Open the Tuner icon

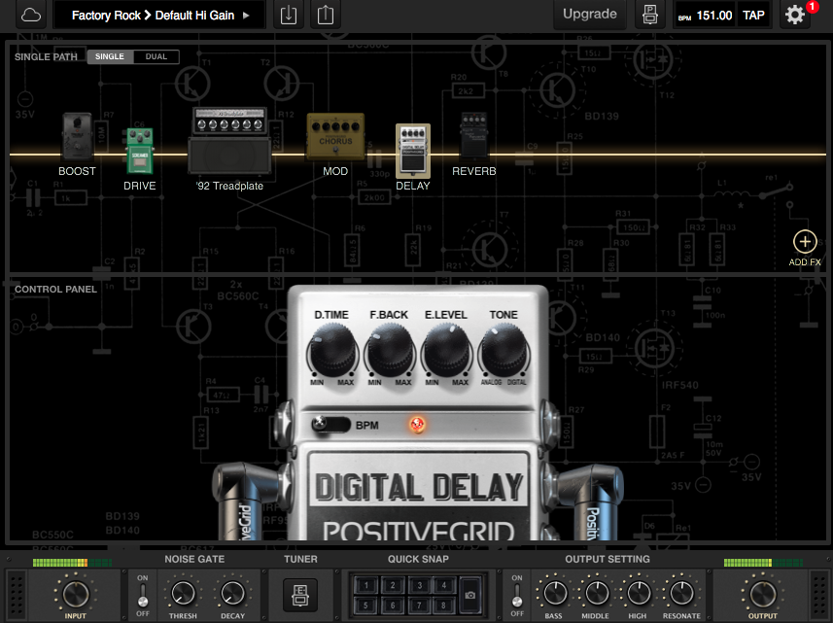(302, 593)
